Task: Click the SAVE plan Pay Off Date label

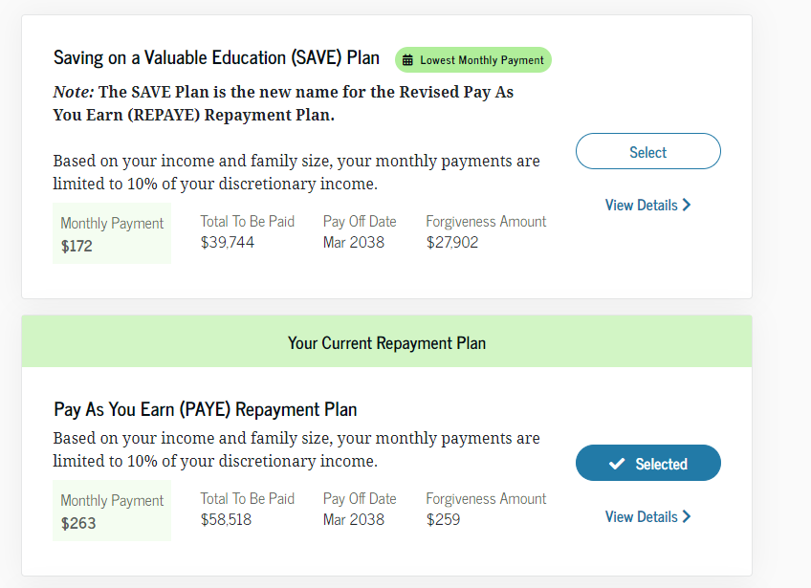Action: [x=360, y=222]
